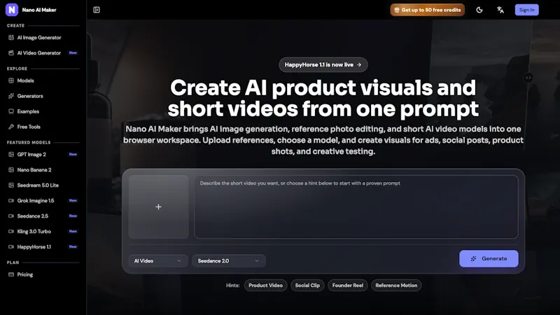
Task: Click the AI Video Generator sidebar icon
Action: (11, 53)
